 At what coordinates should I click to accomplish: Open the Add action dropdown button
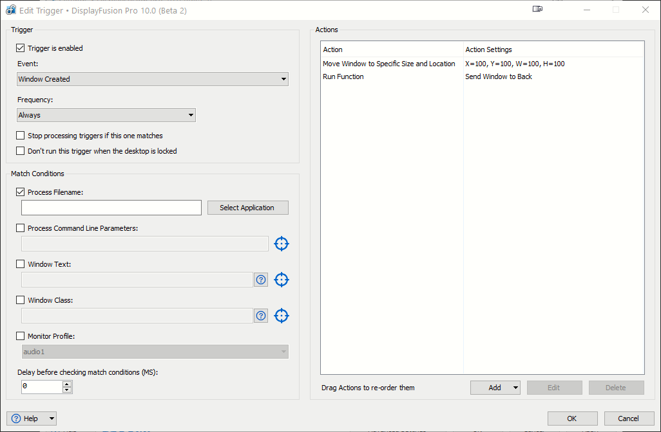click(x=495, y=388)
